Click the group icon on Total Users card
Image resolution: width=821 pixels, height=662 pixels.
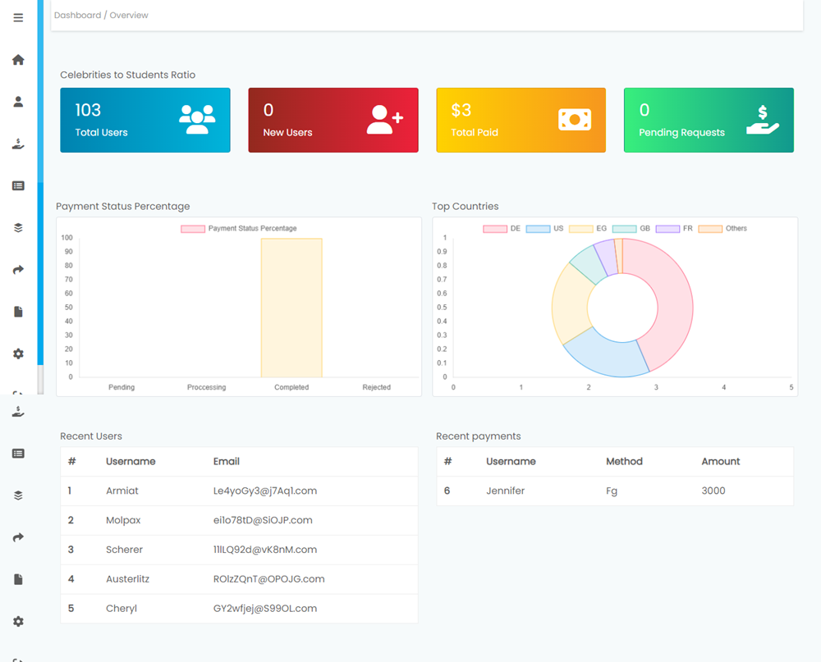[x=197, y=120]
